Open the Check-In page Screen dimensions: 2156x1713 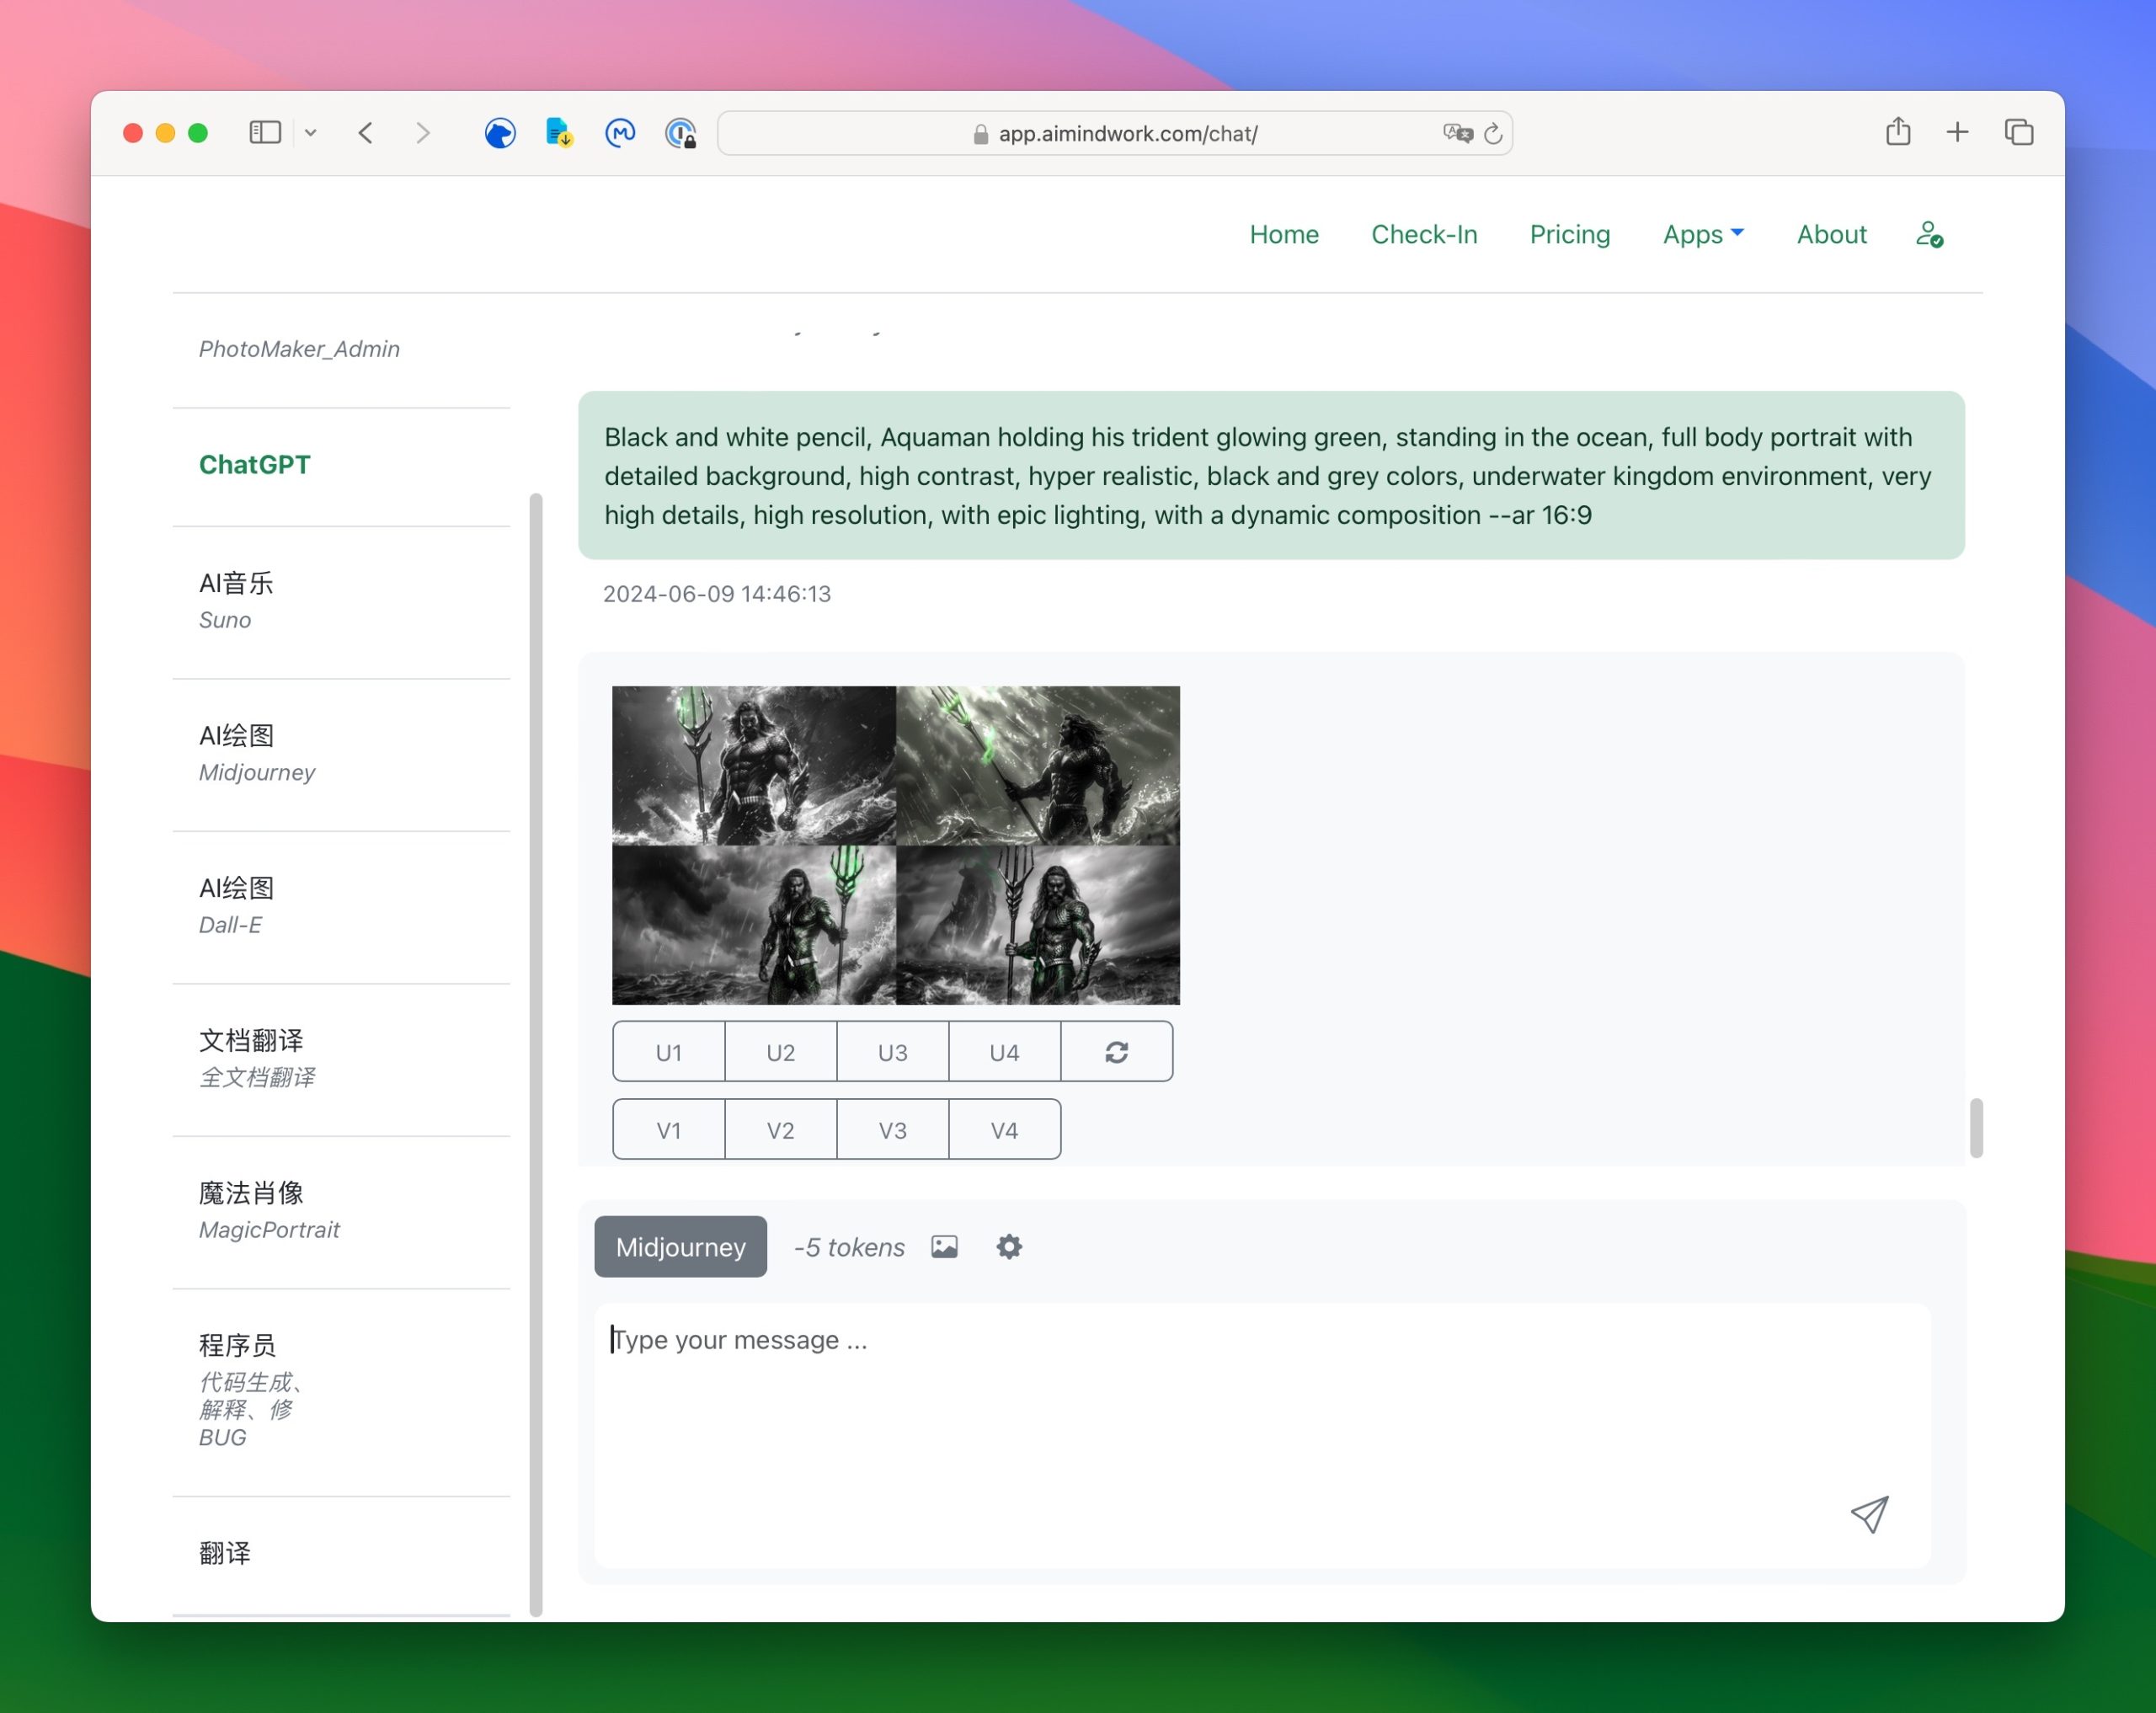pos(1424,234)
